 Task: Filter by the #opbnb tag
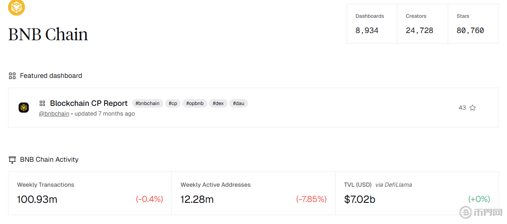[195, 103]
